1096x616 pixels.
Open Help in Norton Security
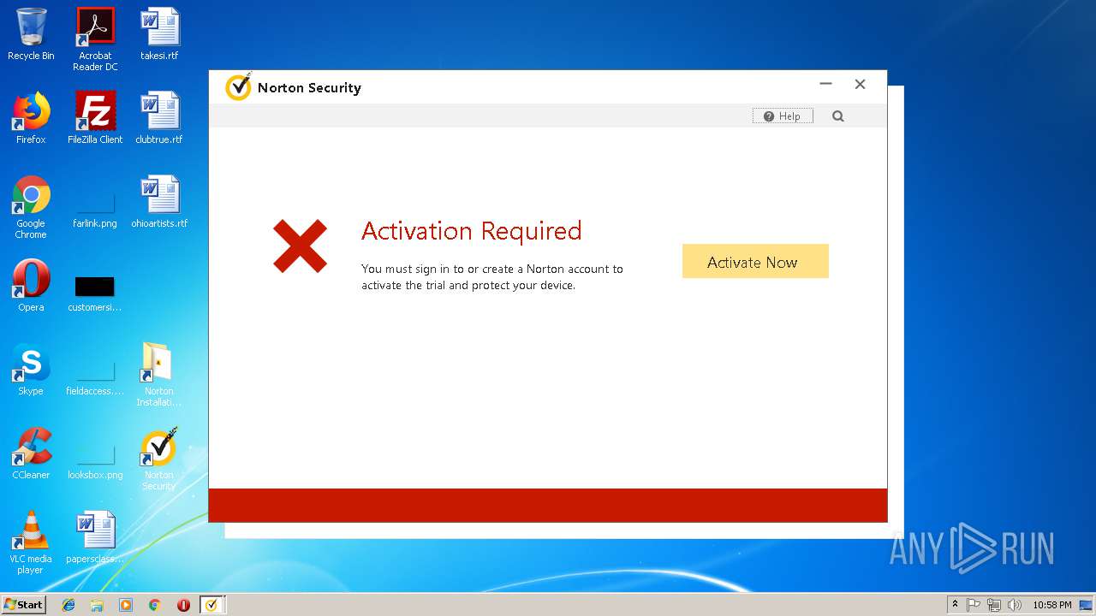pyautogui.click(x=783, y=116)
